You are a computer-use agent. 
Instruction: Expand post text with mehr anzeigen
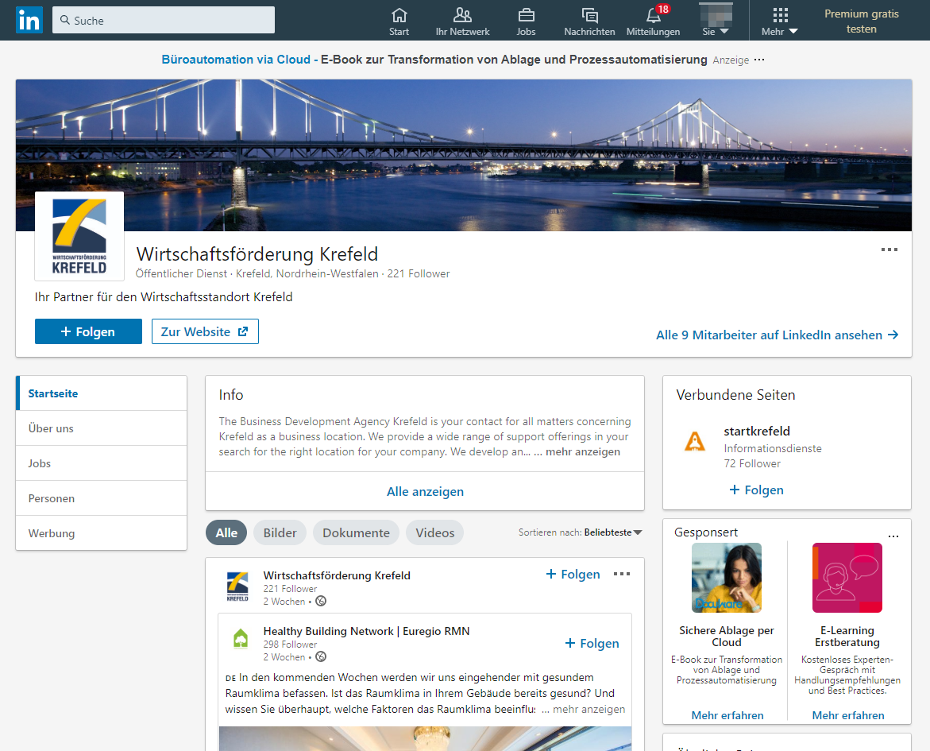[x=589, y=710]
